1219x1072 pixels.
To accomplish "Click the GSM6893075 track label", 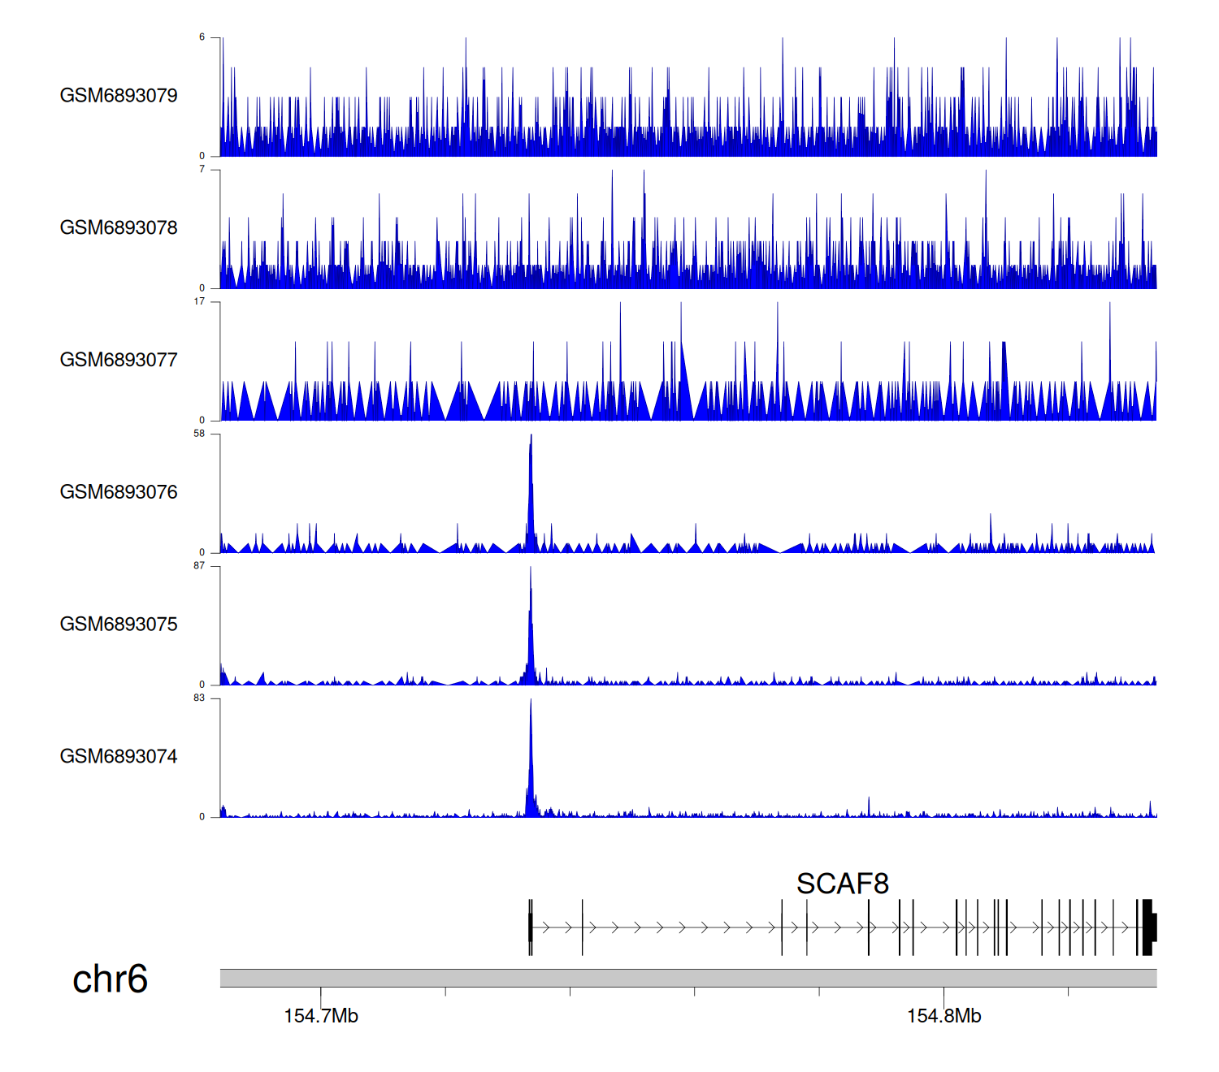I will (119, 625).
